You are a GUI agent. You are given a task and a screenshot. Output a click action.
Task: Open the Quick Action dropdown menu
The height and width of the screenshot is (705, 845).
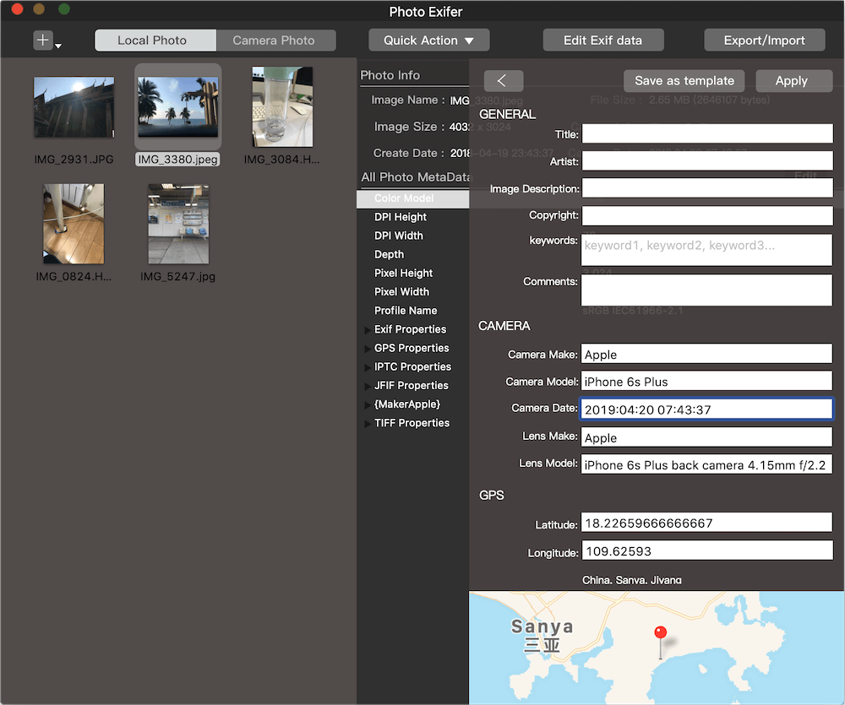(429, 41)
